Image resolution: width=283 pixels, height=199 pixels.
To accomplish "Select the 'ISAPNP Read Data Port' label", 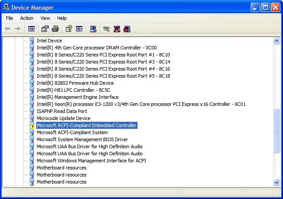I will [x=62, y=111].
